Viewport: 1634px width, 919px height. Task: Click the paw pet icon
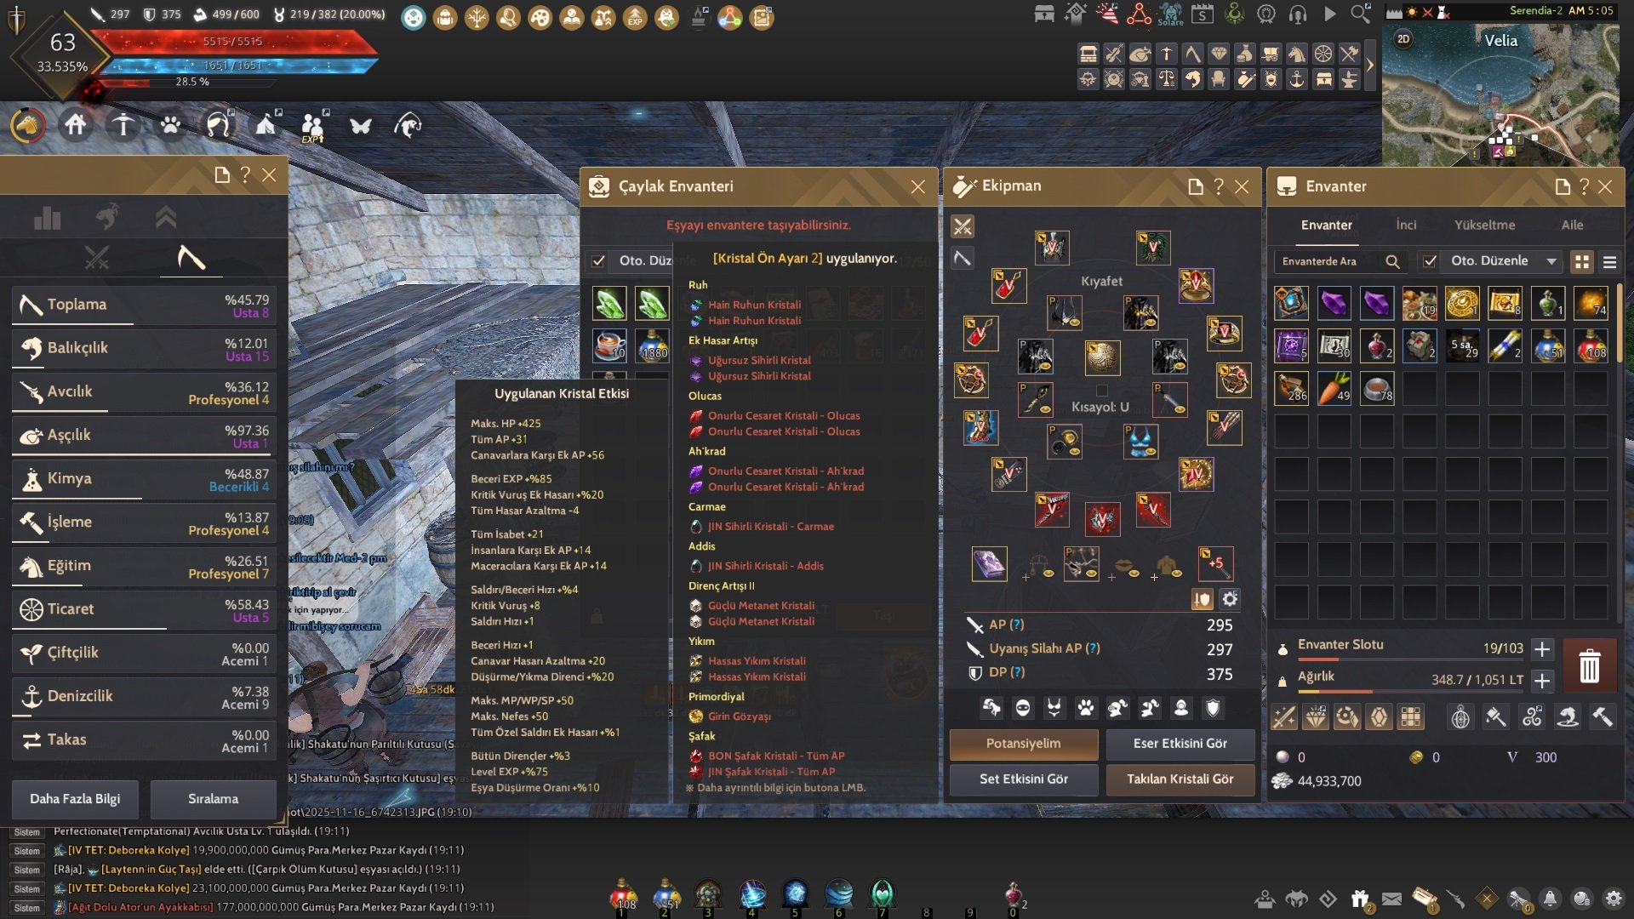coord(170,126)
